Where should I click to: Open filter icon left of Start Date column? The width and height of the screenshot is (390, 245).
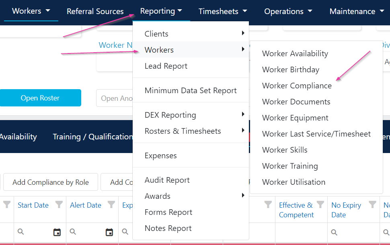coord(7,204)
